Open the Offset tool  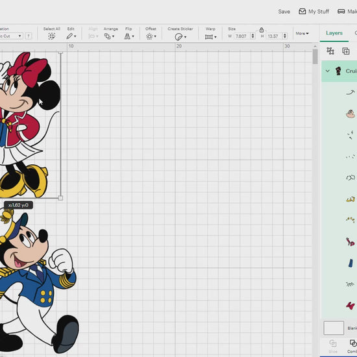(151, 36)
